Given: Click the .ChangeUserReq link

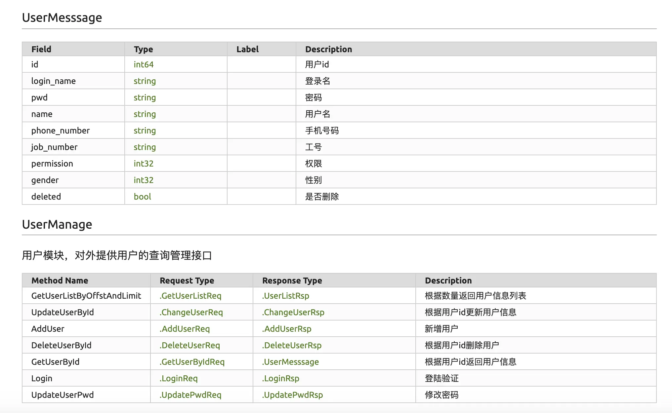Looking at the screenshot, I should coord(191,312).
